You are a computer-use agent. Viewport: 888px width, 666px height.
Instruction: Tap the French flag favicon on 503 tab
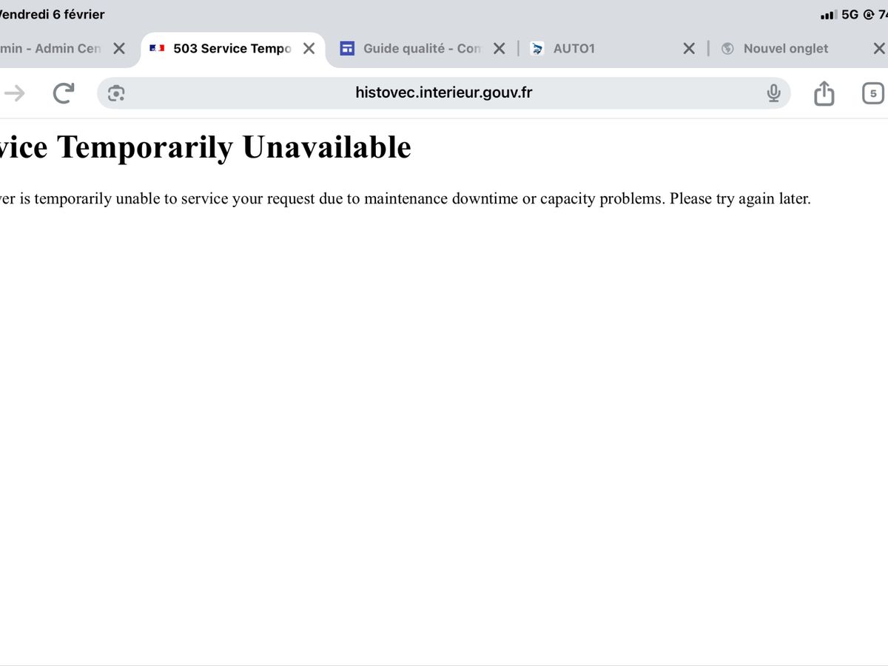tap(157, 48)
